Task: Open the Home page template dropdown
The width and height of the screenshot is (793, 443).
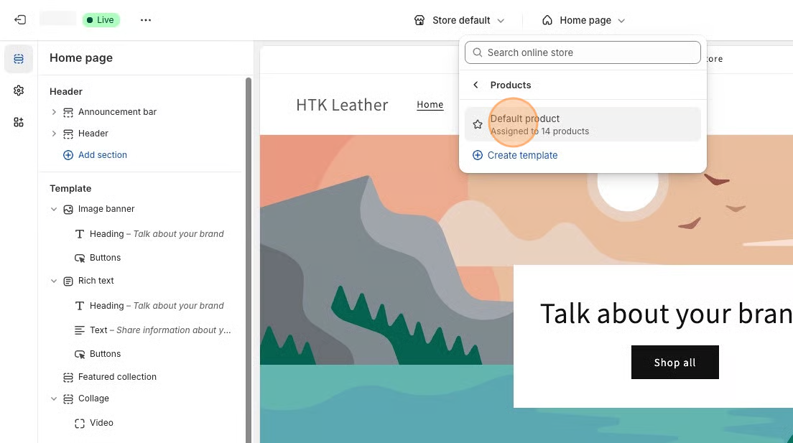Action: click(583, 20)
